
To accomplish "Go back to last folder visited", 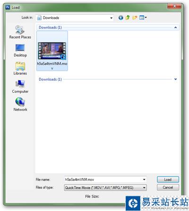I will tap(121, 18).
